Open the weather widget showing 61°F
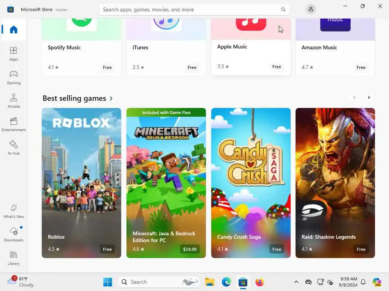The width and height of the screenshot is (389, 291). tap(21, 282)
